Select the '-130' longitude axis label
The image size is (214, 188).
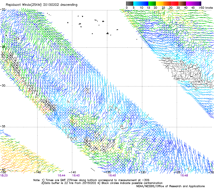coord(142,172)
